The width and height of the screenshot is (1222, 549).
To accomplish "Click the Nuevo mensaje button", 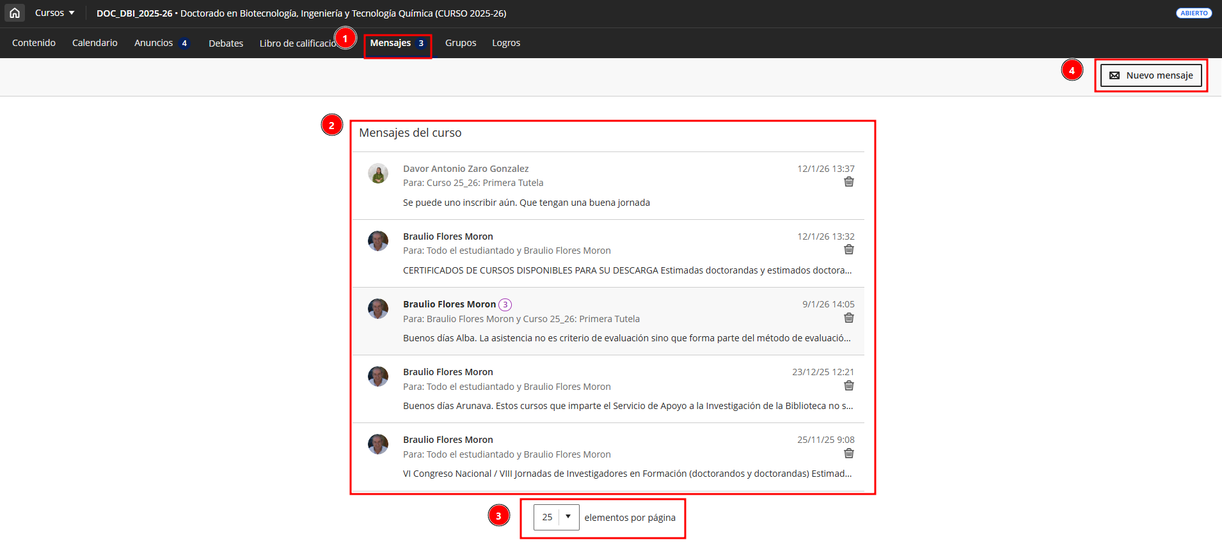I will 1150,75.
